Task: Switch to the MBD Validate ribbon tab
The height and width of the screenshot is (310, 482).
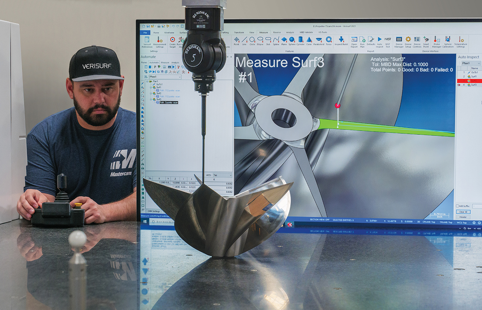Action: pyautogui.click(x=306, y=32)
